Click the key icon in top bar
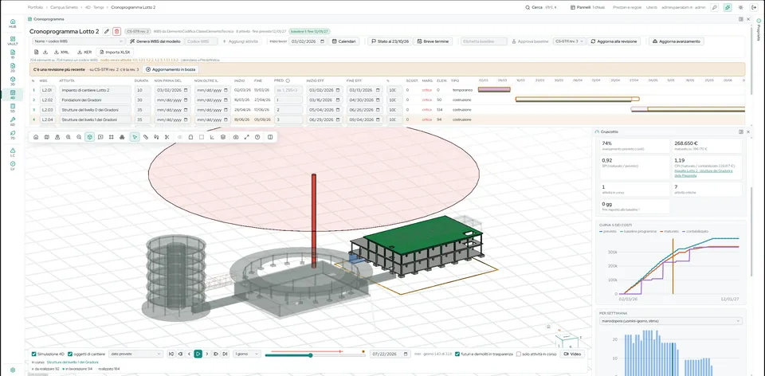765x376 pixels. [714, 7]
